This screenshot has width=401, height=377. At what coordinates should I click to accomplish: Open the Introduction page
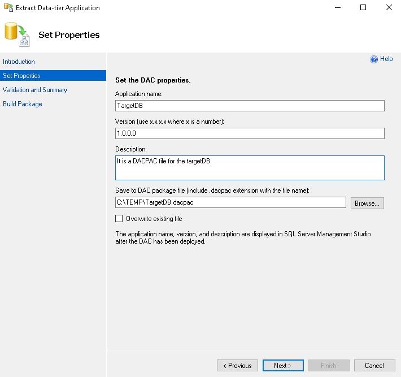pyautogui.click(x=19, y=62)
